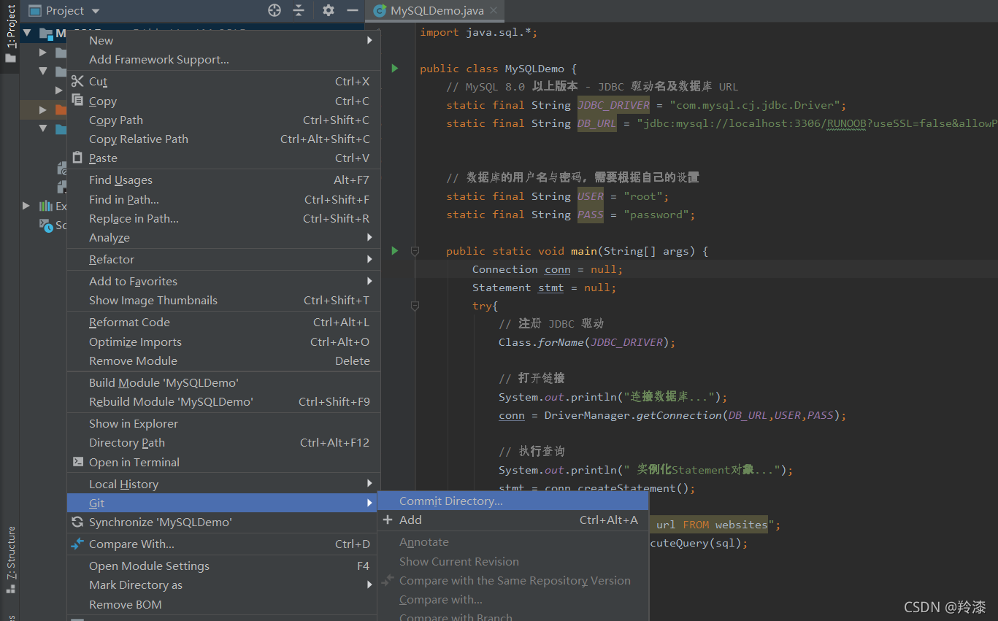Select Add Framework Support...
Viewport: 998px width, 621px height.
click(223, 60)
